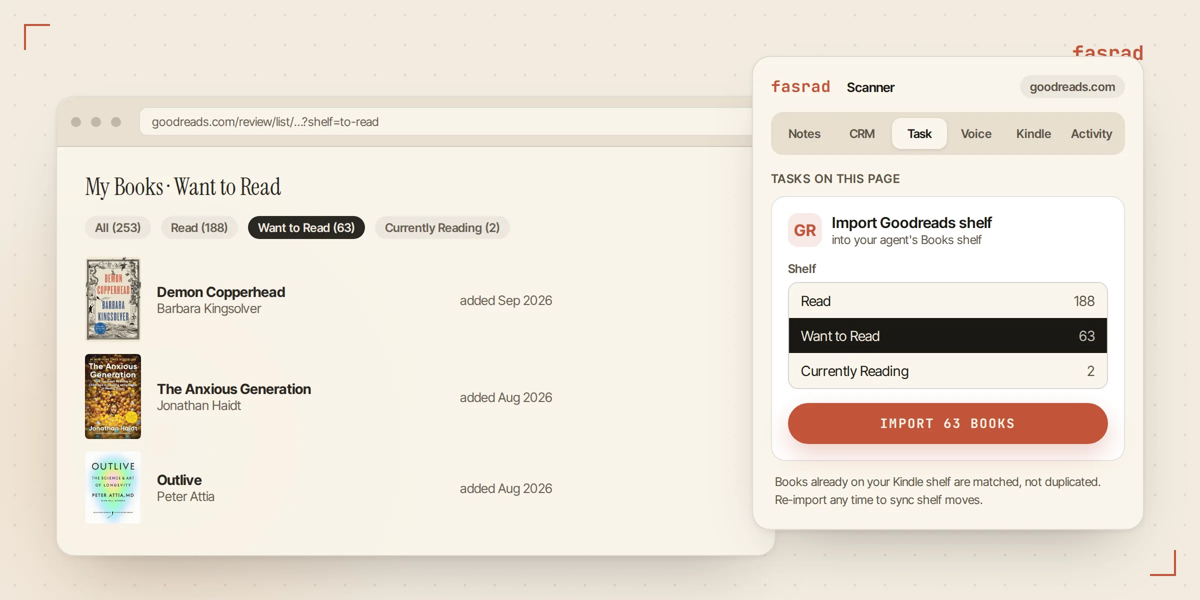Open The Anxious Generation cover thumbnail
Screen dimensions: 1200x600
pos(113,396)
